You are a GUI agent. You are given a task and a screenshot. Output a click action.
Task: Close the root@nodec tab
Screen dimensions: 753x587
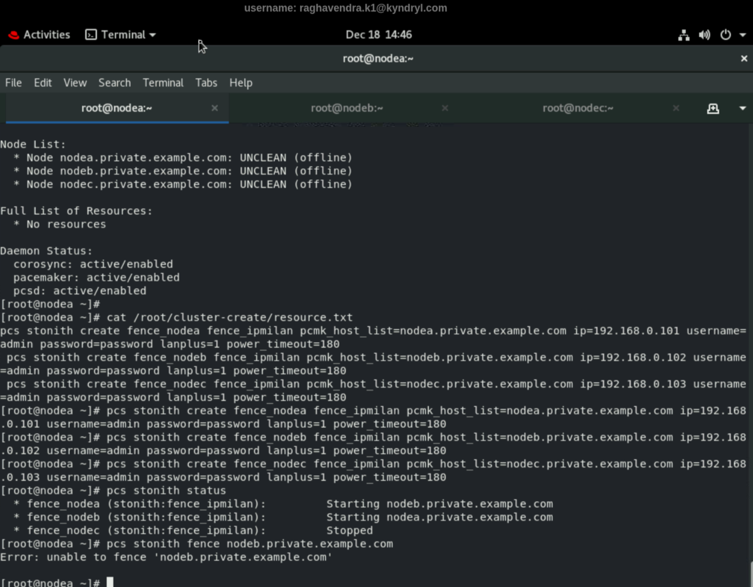click(x=676, y=108)
